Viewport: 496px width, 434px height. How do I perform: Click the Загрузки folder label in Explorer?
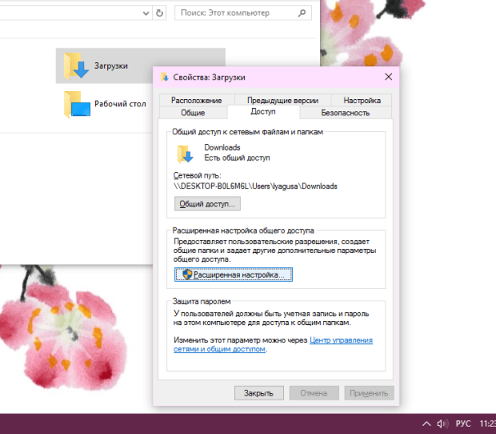(x=110, y=66)
